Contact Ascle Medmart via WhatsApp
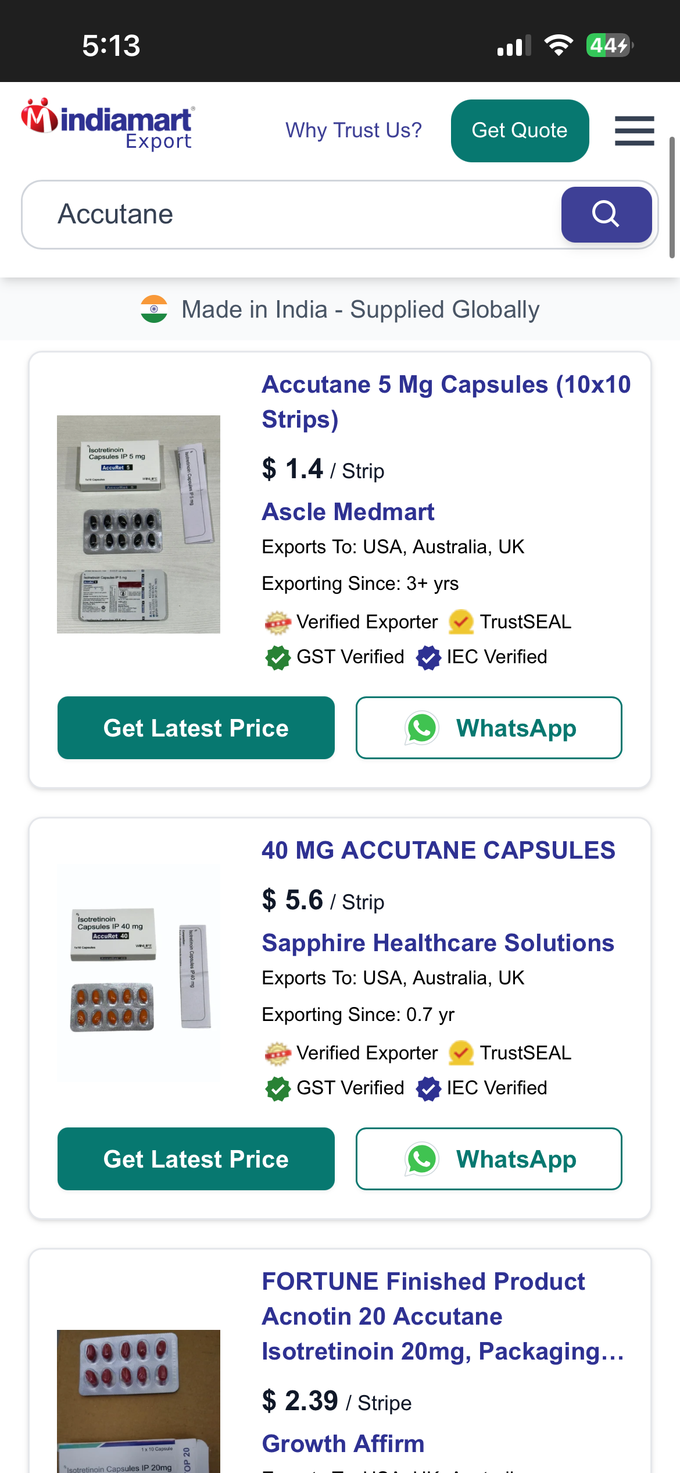This screenshot has height=1473, width=680. (489, 728)
